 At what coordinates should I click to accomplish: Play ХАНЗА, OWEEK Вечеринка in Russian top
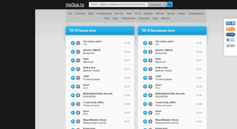pyautogui.click(x=73, y=52)
